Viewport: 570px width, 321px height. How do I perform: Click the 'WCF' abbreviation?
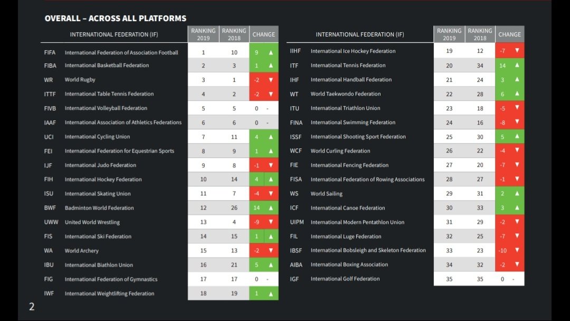tap(296, 150)
